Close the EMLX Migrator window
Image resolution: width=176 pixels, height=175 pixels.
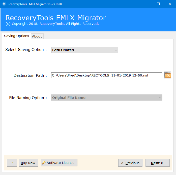point(170,4)
